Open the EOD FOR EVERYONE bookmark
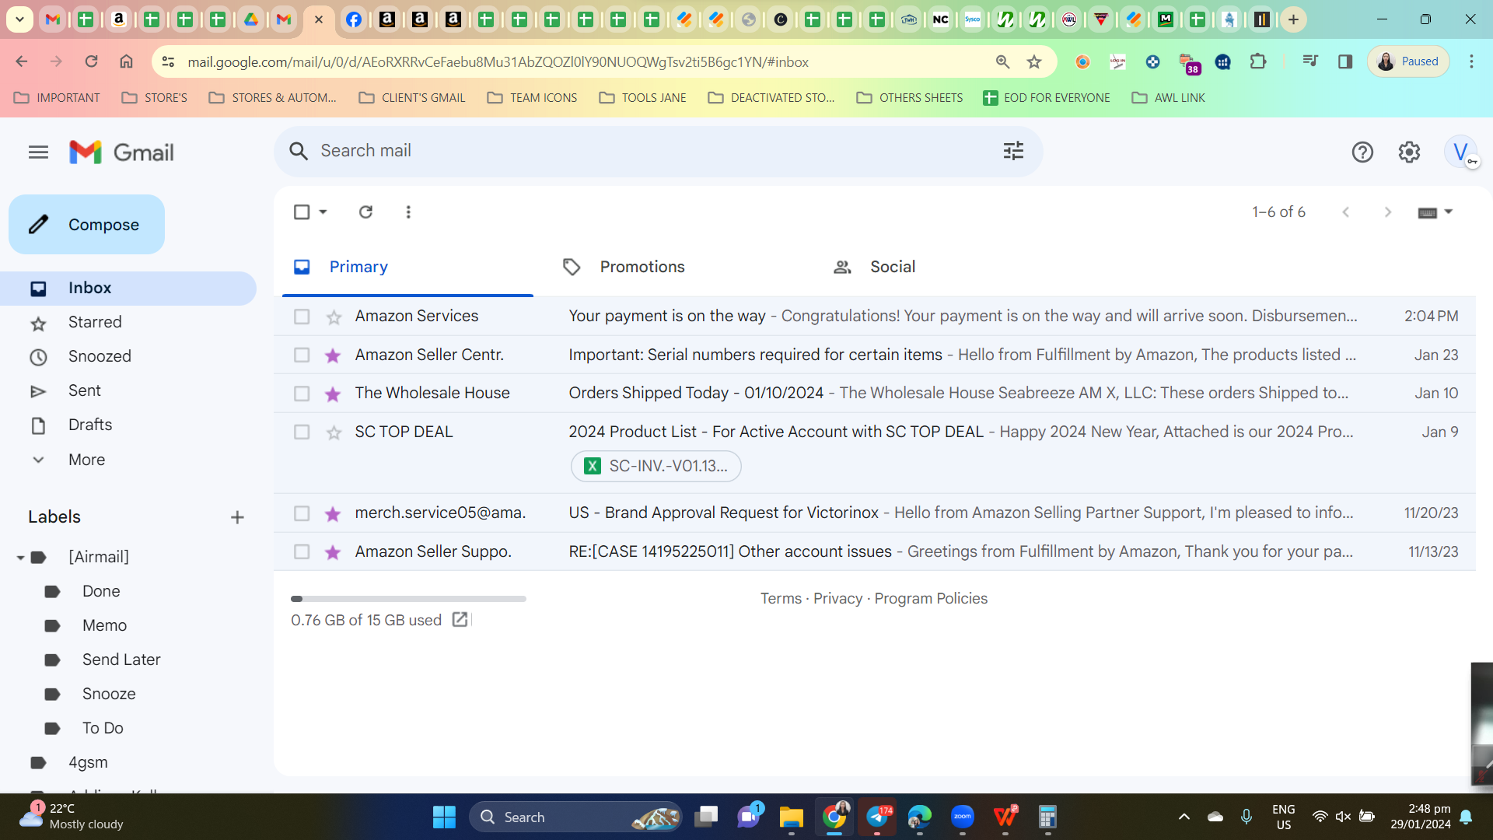 point(1047,98)
